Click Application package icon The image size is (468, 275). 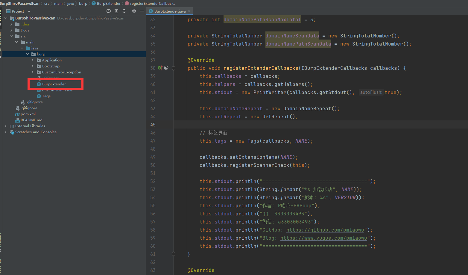pos(39,60)
